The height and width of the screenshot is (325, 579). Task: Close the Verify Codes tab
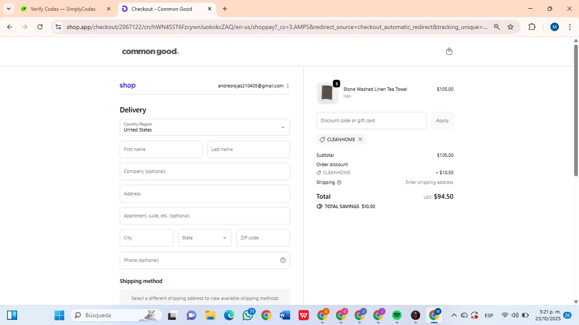[108, 9]
